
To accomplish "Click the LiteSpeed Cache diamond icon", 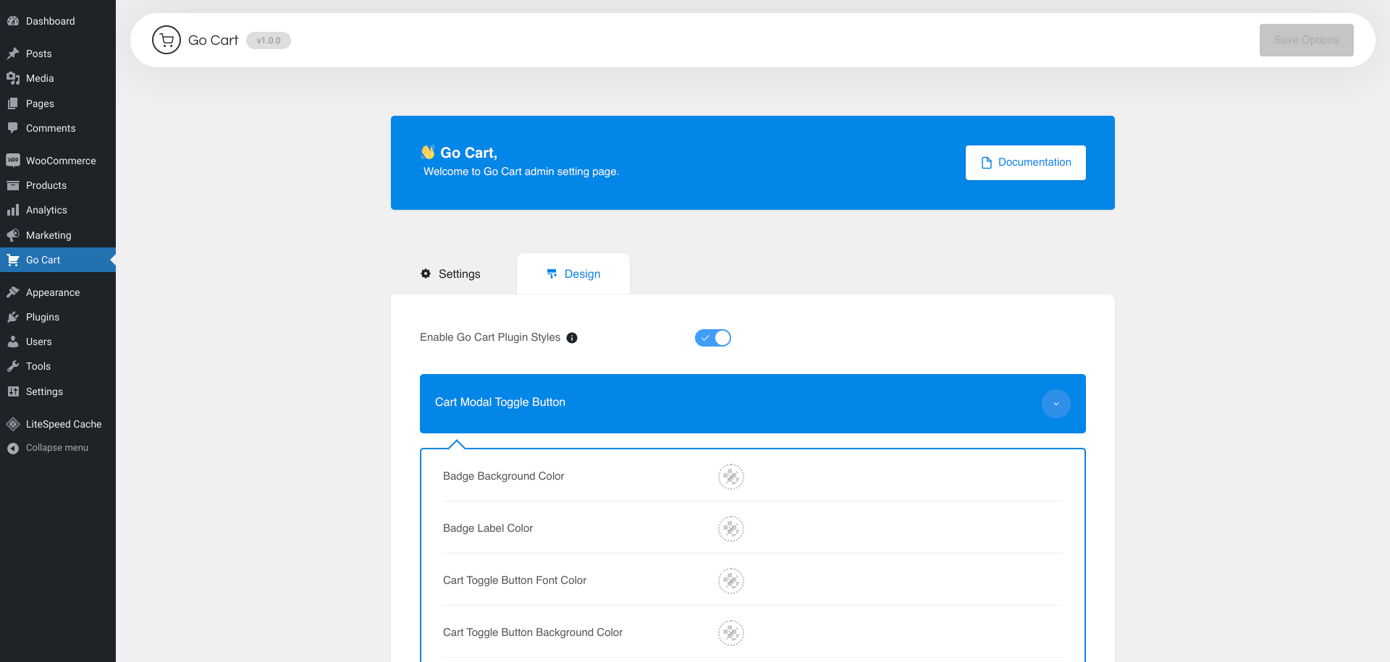I will (x=13, y=424).
